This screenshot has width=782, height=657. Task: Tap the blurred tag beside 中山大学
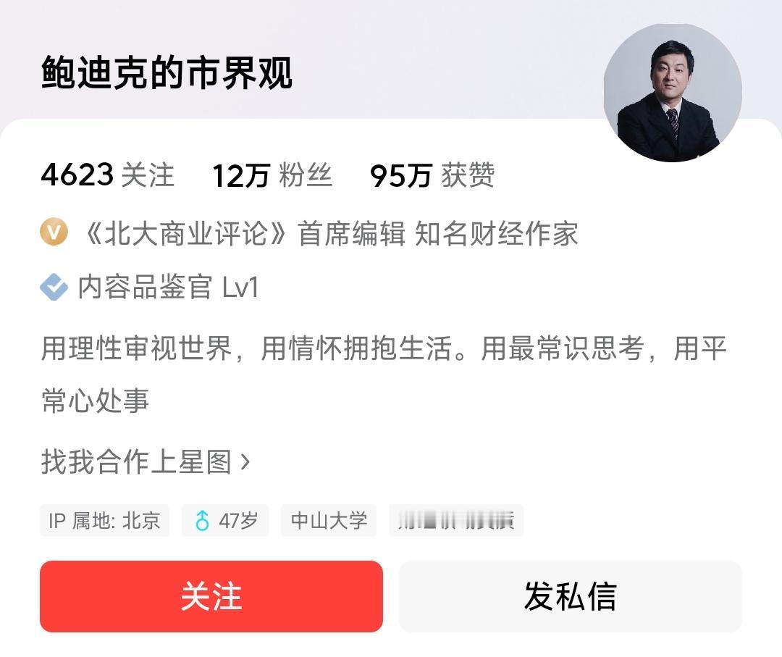tap(456, 520)
